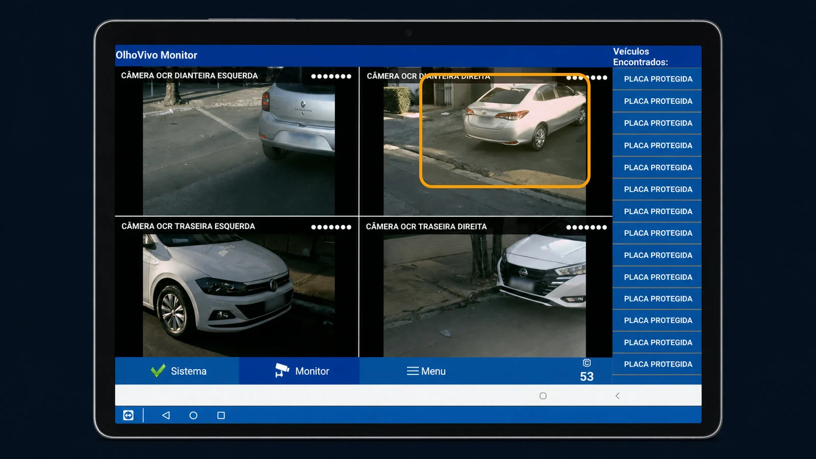Open the Menu item in the bottom bar
The height and width of the screenshot is (459, 816).
(426, 371)
